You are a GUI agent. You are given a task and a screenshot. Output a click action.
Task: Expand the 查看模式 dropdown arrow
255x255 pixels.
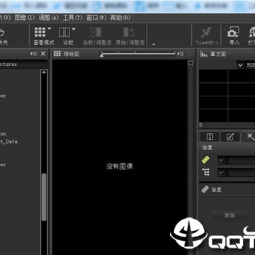tap(49, 29)
